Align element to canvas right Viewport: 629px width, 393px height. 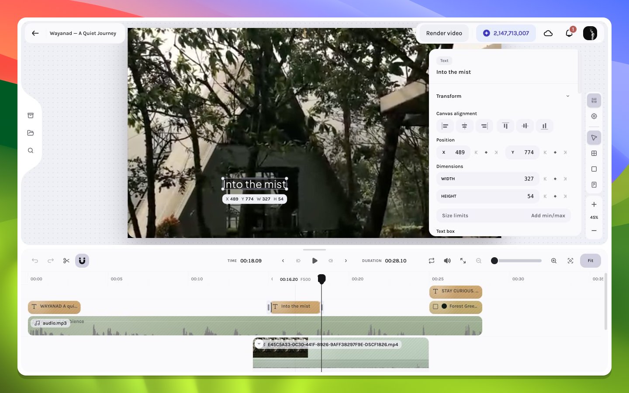[x=484, y=126]
